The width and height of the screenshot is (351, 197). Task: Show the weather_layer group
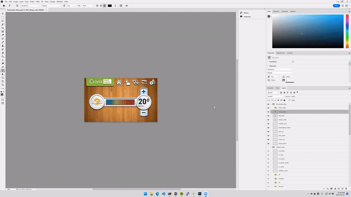pos(268,147)
